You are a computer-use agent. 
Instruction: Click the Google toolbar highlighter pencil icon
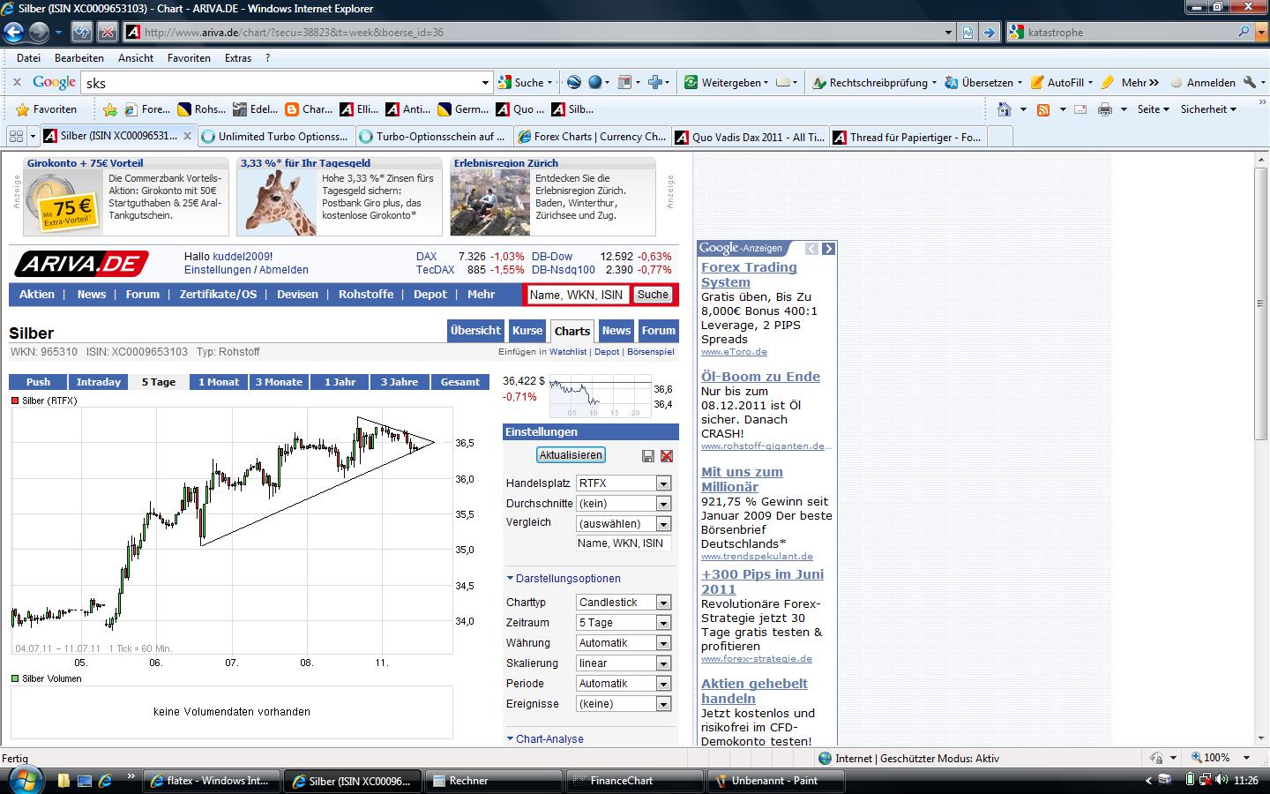[x=1107, y=82]
